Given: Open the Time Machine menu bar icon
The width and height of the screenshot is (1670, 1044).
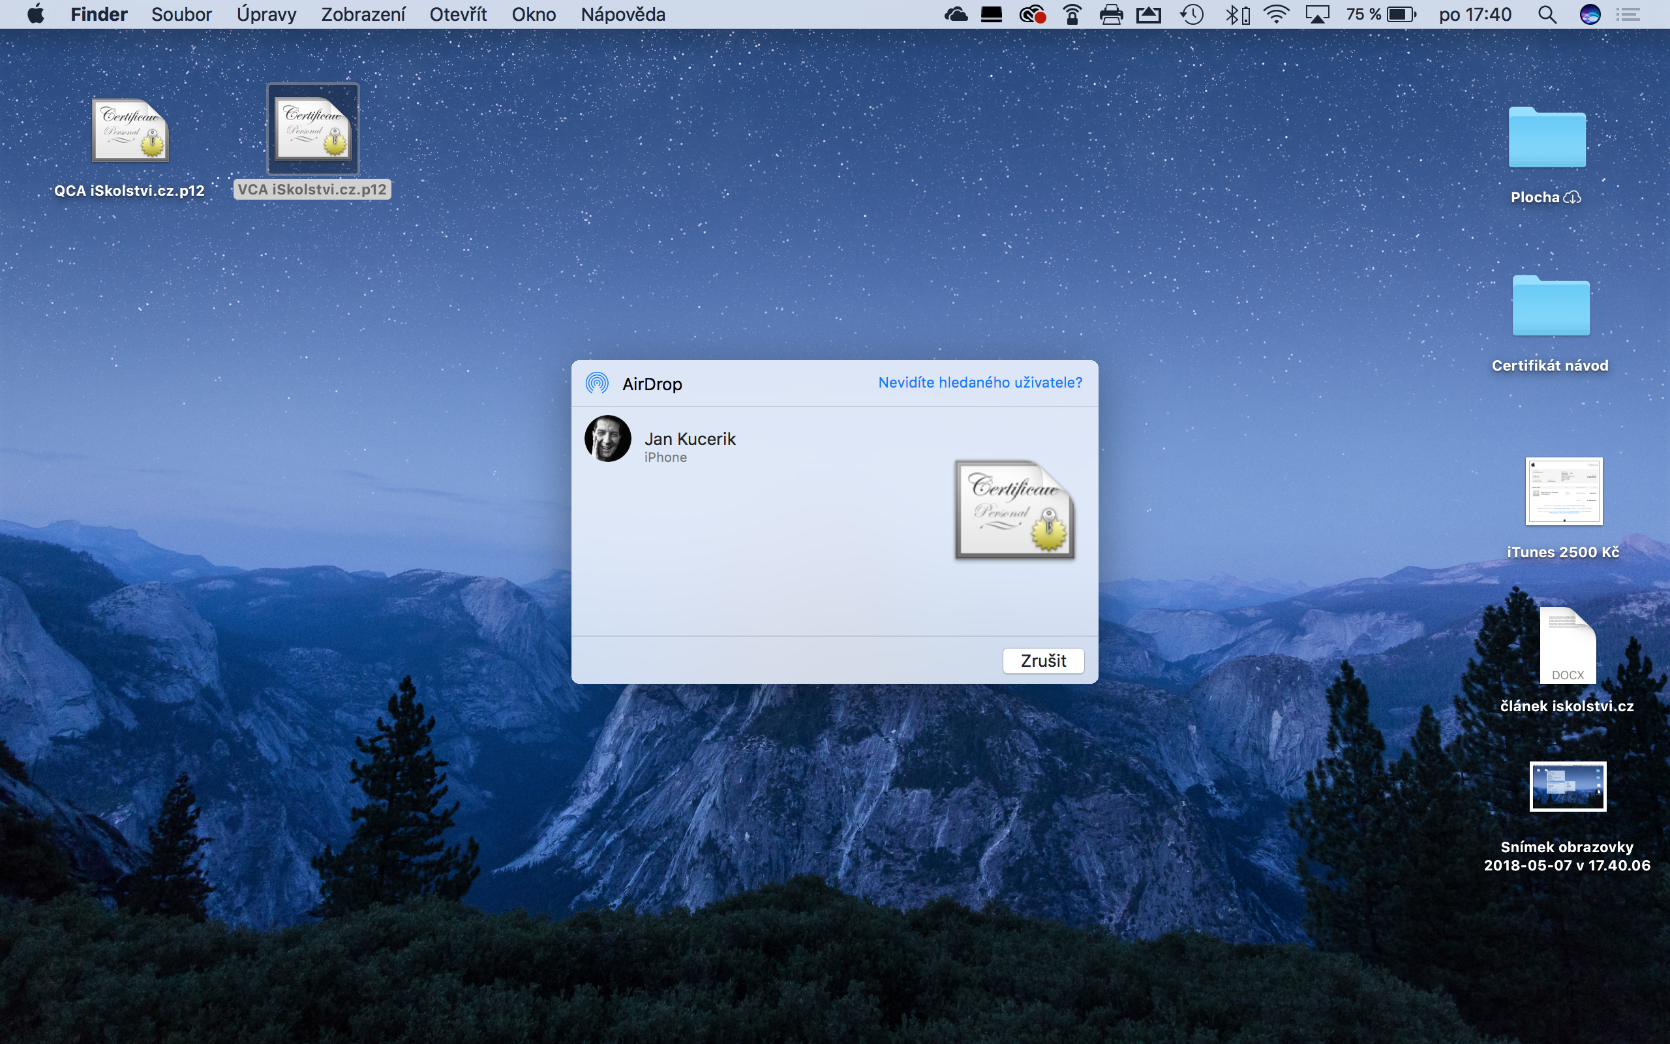Looking at the screenshot, I should pyautogui.click(x=1192, y=14).
